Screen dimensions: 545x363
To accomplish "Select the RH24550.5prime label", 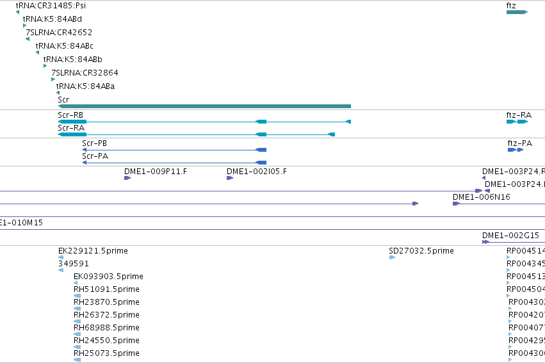I will click(x=106, y=341).
